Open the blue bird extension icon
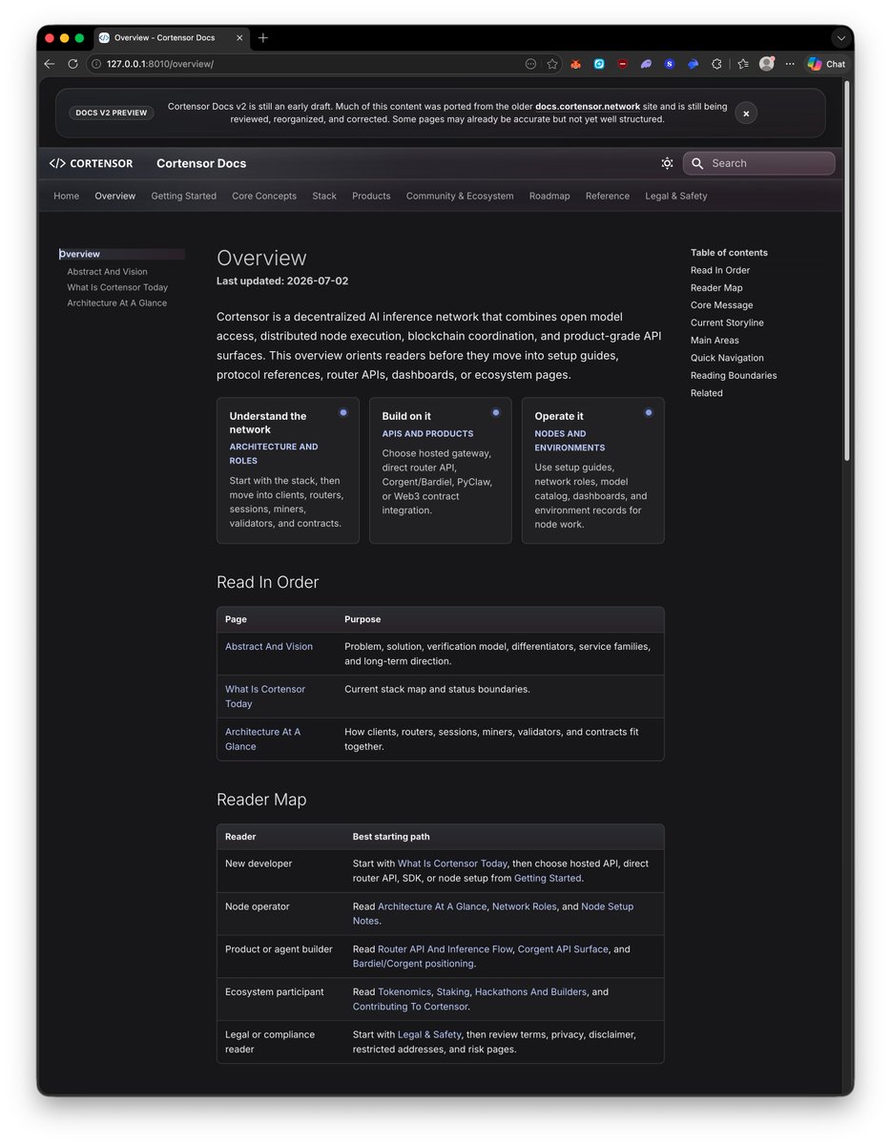 click(694, 64)
